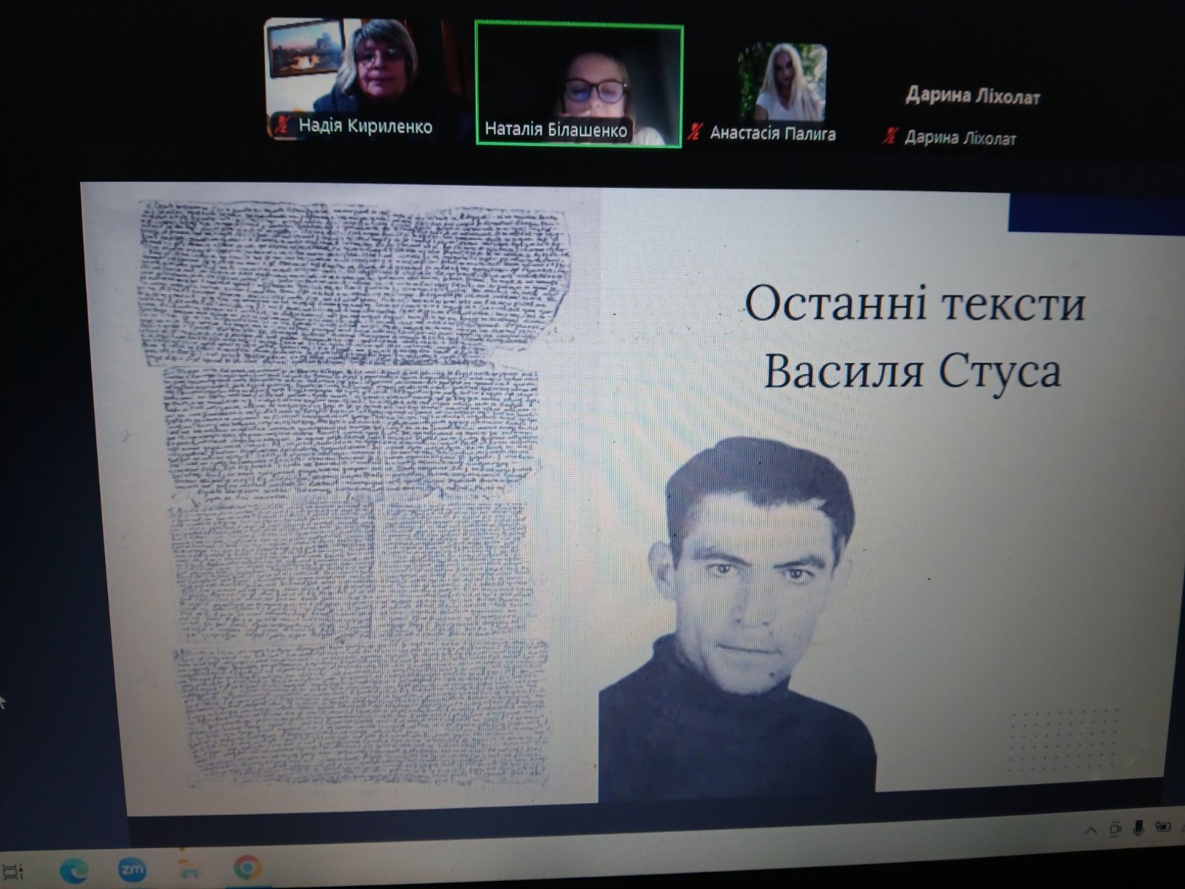Click muted mic icon beside Надія Кириленко
Screen dimensions: 1185x889
pos(281,124)
